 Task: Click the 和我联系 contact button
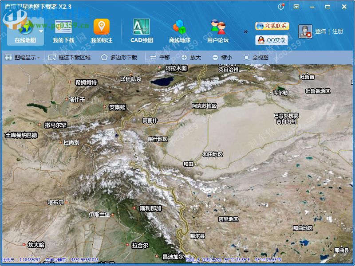coord(272,26)
